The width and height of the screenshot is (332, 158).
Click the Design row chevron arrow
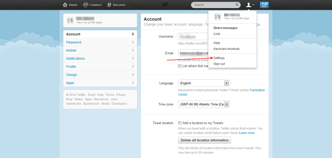coord(133,75)
